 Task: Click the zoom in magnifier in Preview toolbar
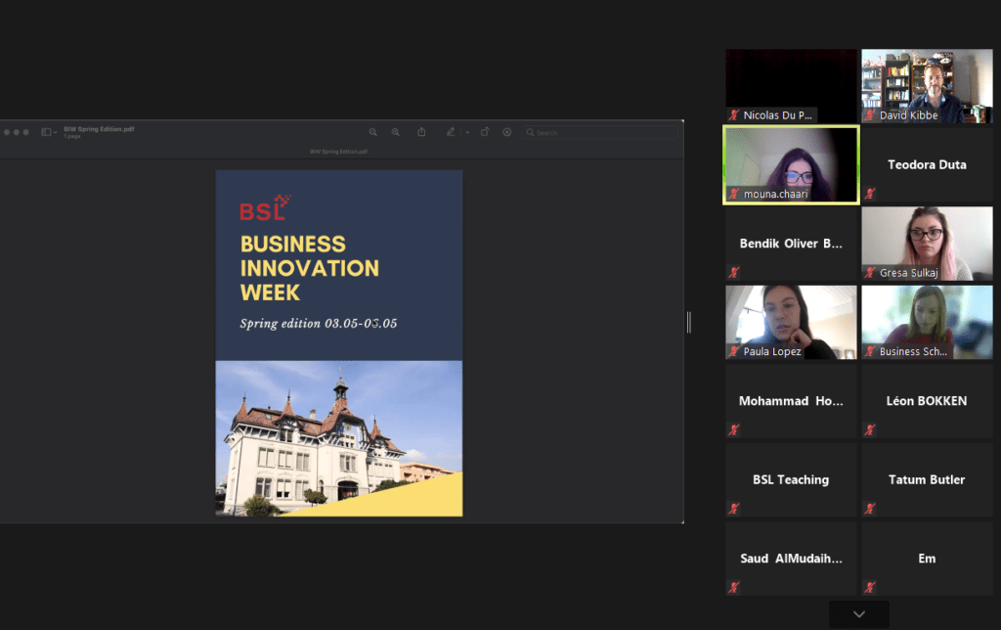click(x=396, y=132)
